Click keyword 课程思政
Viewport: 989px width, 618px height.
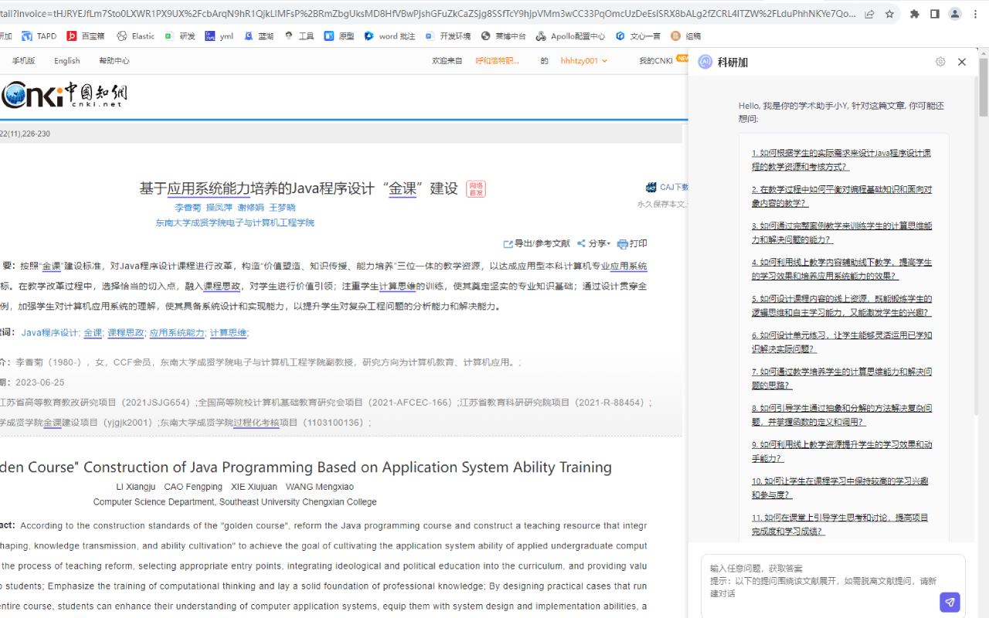125,333
